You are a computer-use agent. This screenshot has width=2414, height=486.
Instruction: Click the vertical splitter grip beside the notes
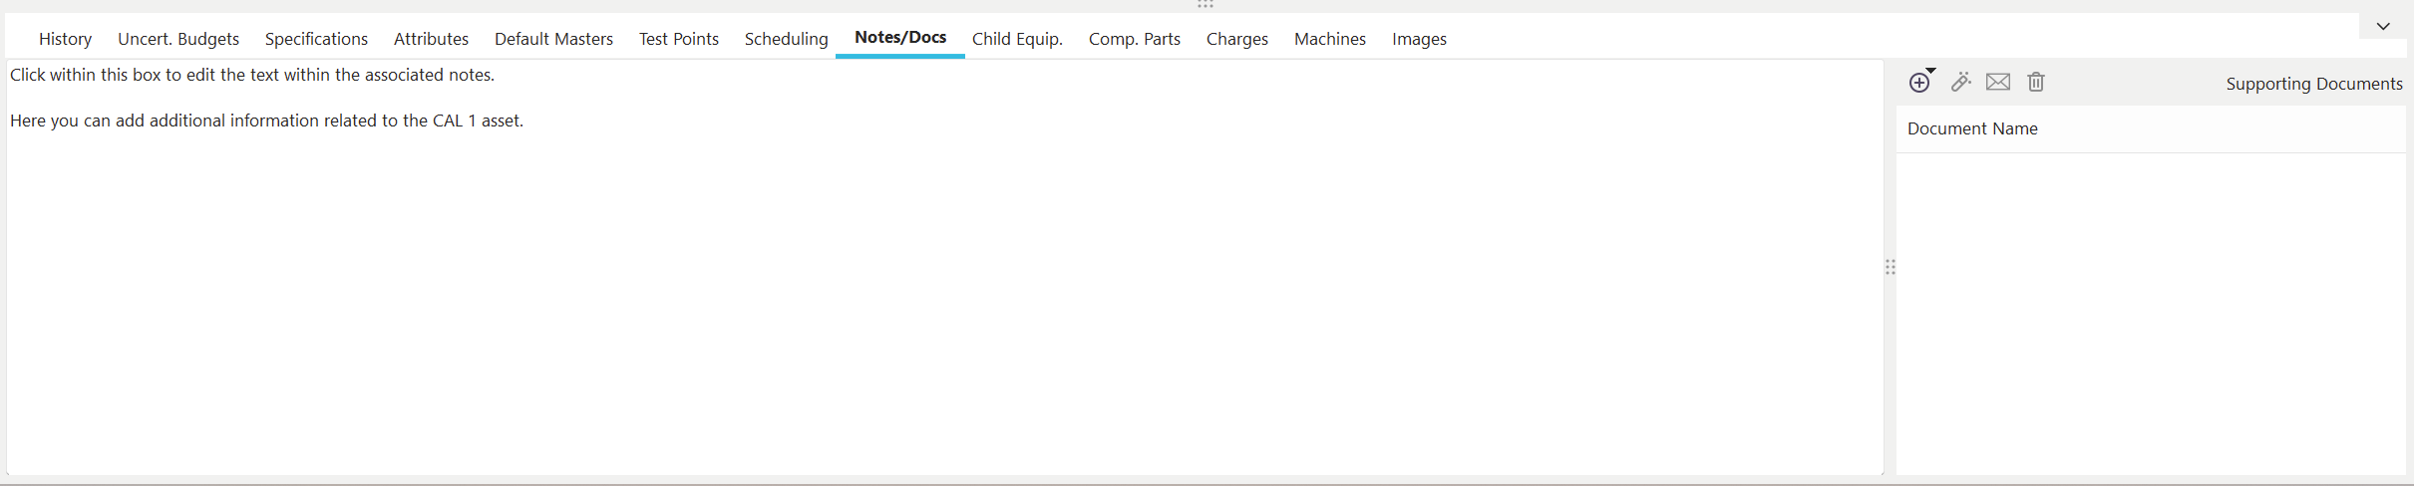coord(1891,267)
